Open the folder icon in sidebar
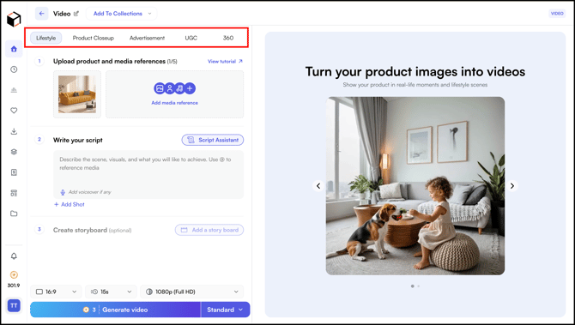The width and height of the screenshot is (575, 325). pos(14,214)
